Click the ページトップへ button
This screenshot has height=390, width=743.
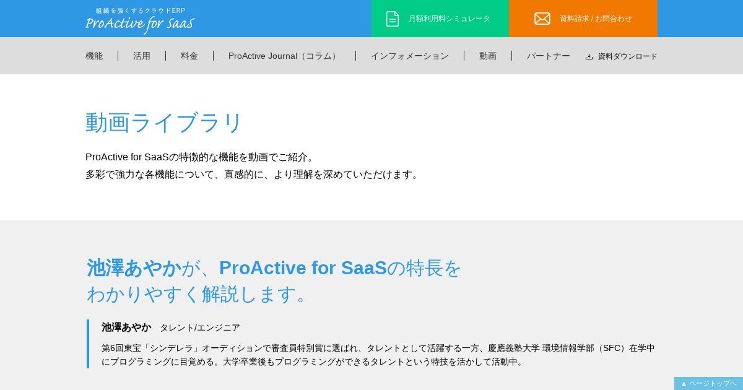(708, 383)
